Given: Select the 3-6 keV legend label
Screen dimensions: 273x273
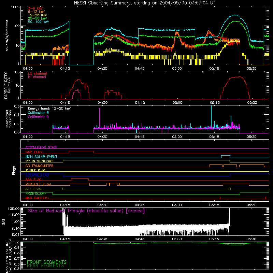Looking at the screenshot, I should (x=35, y=8).
